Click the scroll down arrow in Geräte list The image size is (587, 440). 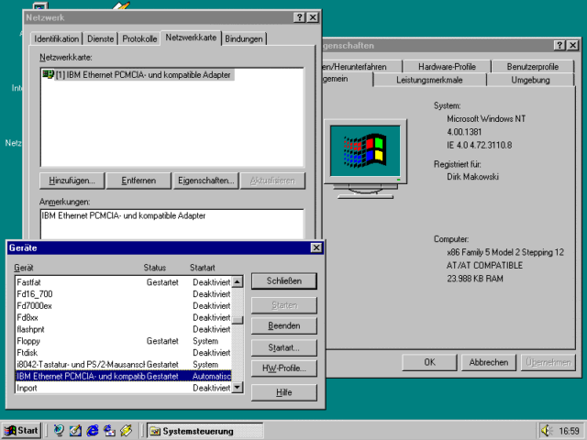point(238,387)
